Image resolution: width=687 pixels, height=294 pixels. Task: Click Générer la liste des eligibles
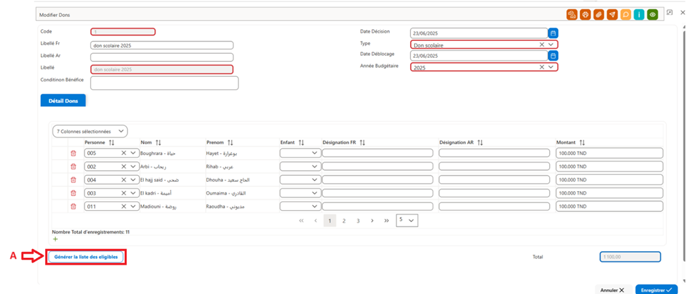click(86, 257)
